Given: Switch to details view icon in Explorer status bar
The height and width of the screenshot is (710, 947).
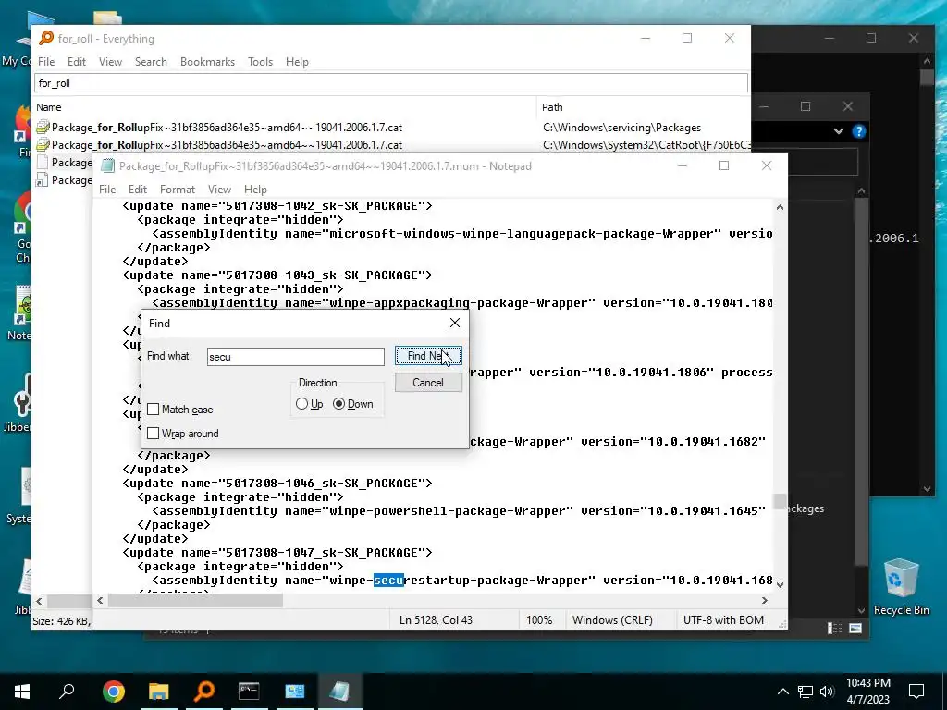Looking at the screenshot, I should coord(835,629).
